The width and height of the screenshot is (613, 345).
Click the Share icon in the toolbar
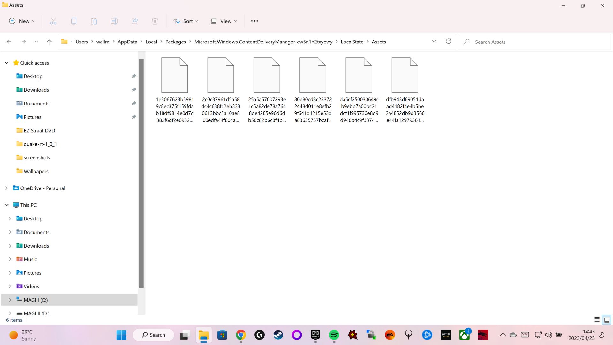[134, 21]
